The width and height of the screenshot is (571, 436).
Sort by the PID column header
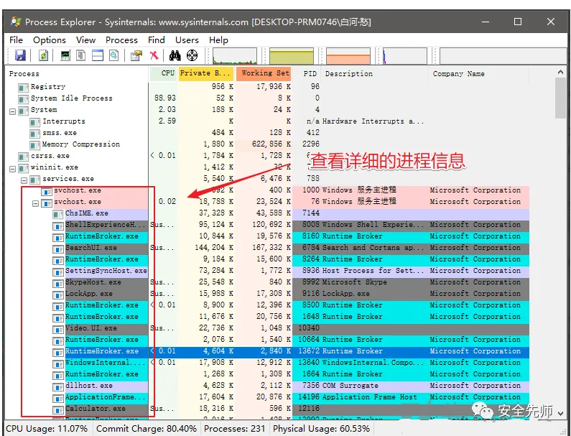307,73
